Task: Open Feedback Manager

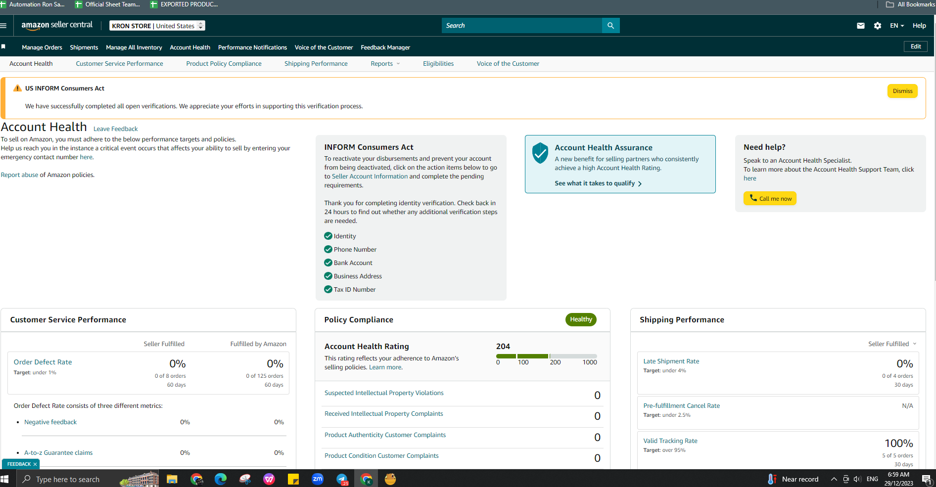Action: click(x=385, y=47)
